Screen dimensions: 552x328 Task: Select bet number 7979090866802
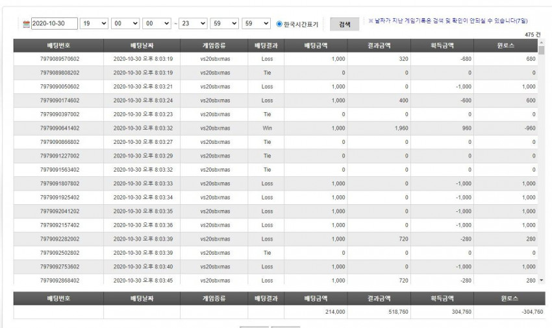coord(60,142)
